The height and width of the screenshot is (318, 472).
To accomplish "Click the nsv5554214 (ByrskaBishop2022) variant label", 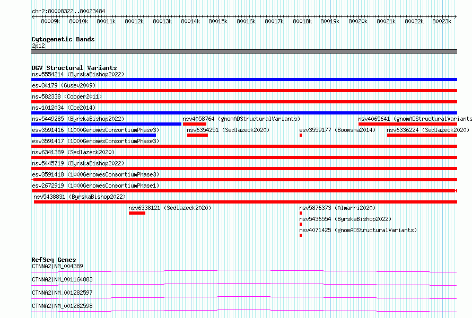I will tap(78, 74).
